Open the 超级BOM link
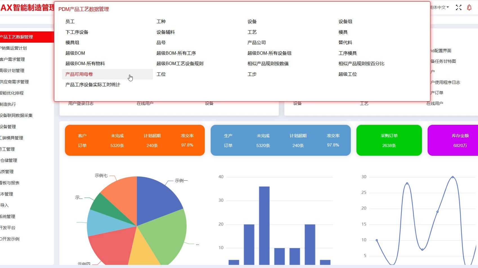The image size is (478, 268). click(x=75, y=53)
